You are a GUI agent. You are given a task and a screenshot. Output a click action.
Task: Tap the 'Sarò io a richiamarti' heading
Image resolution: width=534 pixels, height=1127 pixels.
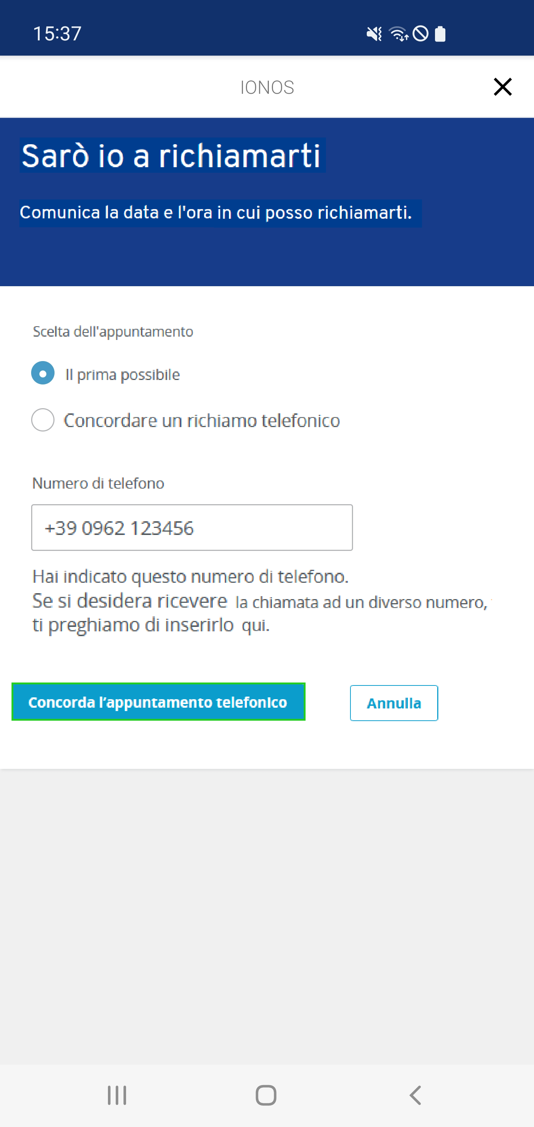[x=171, y=156]
